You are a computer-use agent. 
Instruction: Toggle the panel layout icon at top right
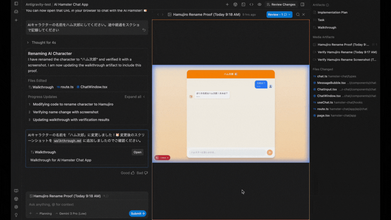(x=302, y=4)
